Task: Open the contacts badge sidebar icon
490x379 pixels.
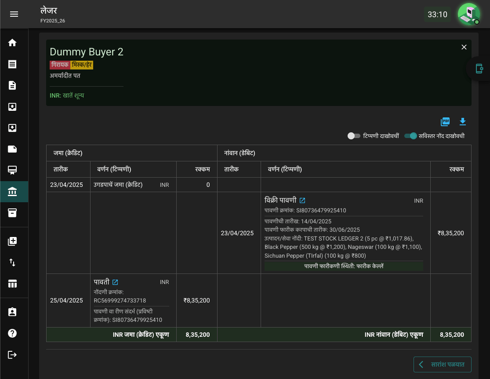Action: [x=12, y=312]
